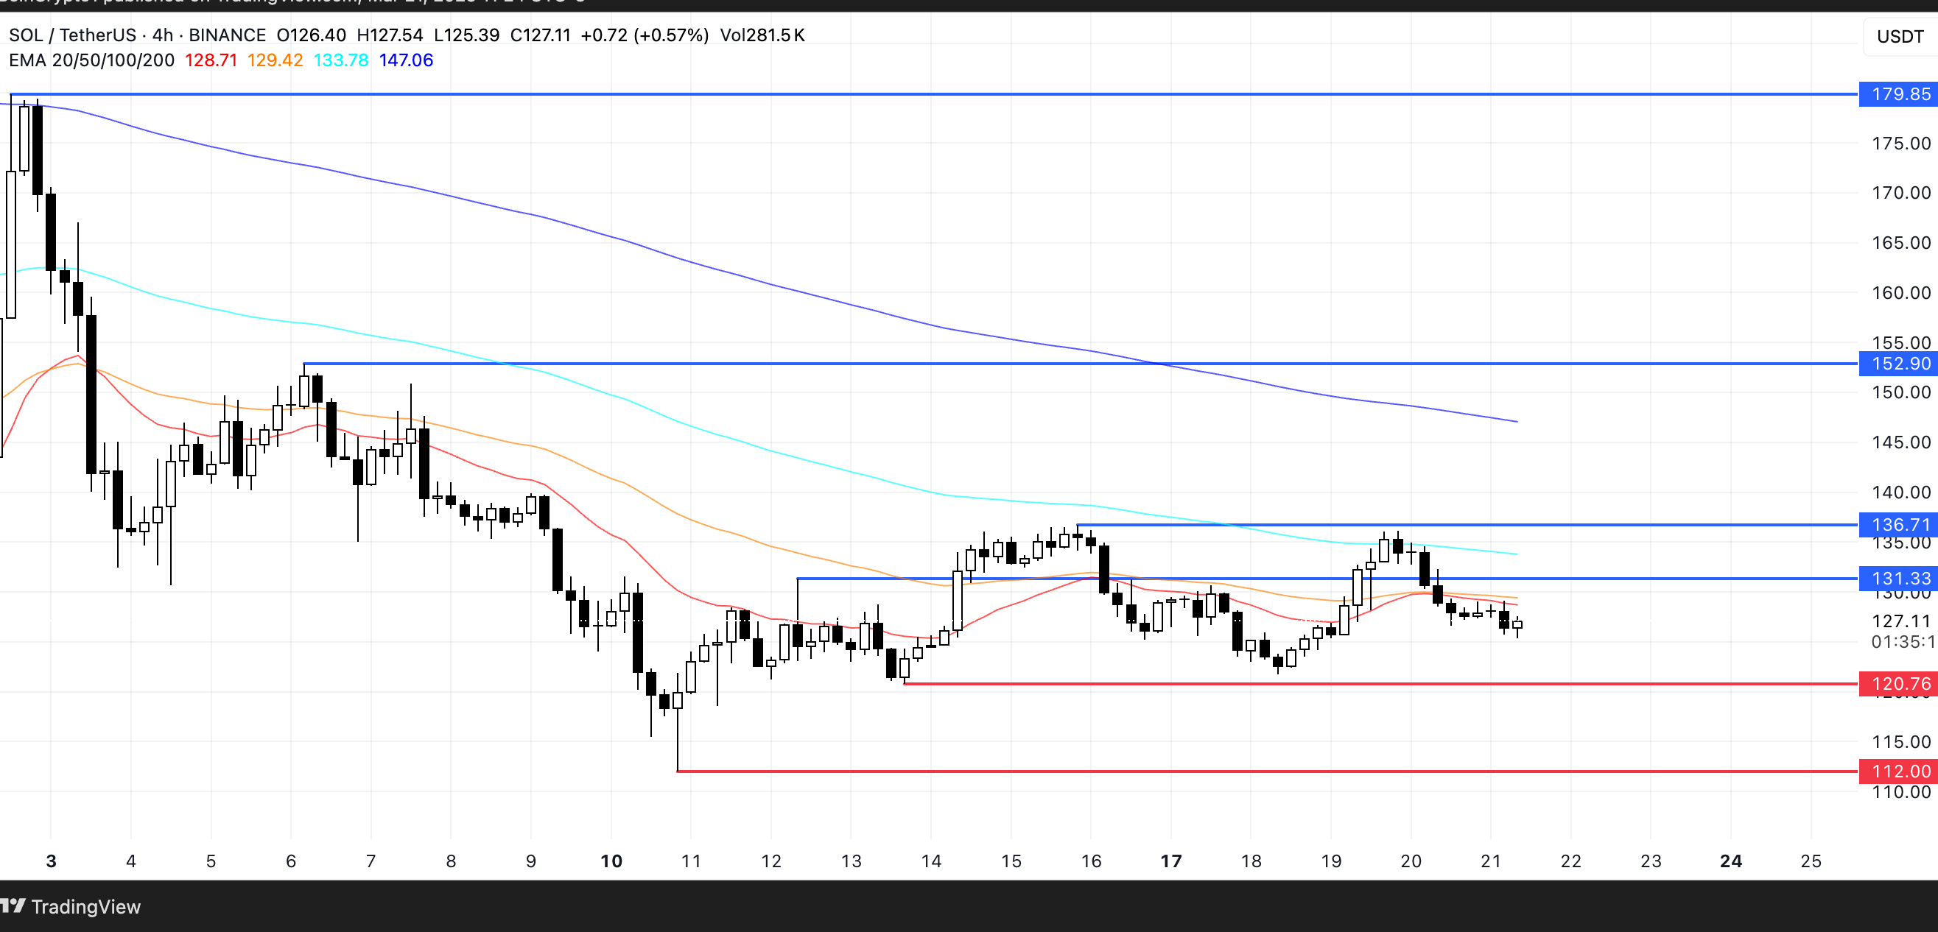Viewport: 1938px width, 932px height.
Task: Click date 24 on the time axis
Action: [x=1730, y=861]
